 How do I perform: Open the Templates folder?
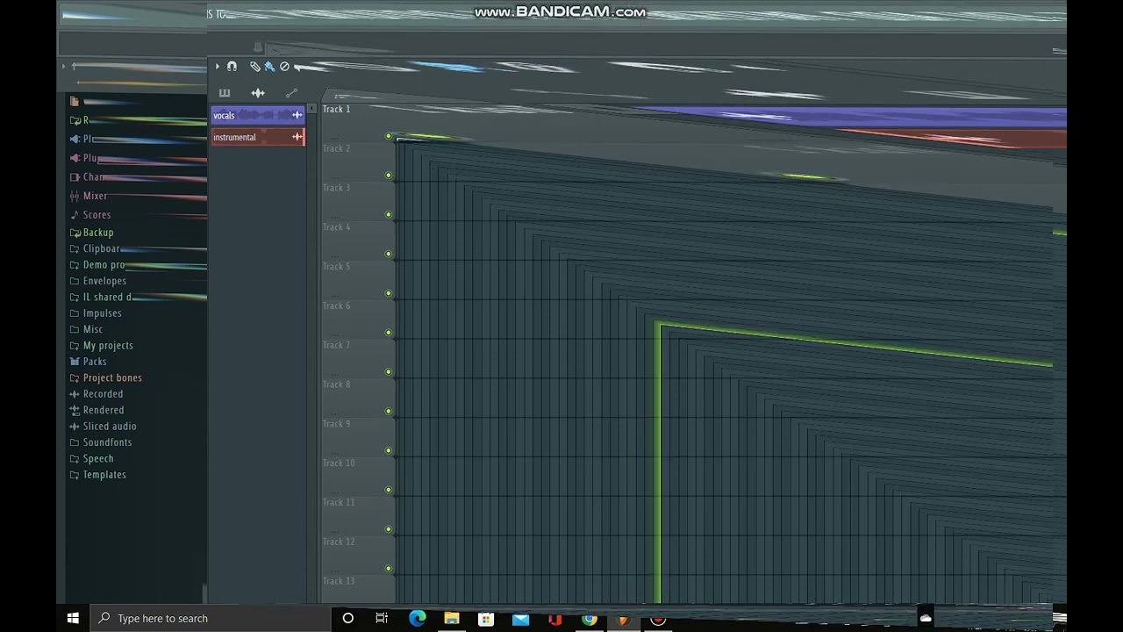click(98, 475)
